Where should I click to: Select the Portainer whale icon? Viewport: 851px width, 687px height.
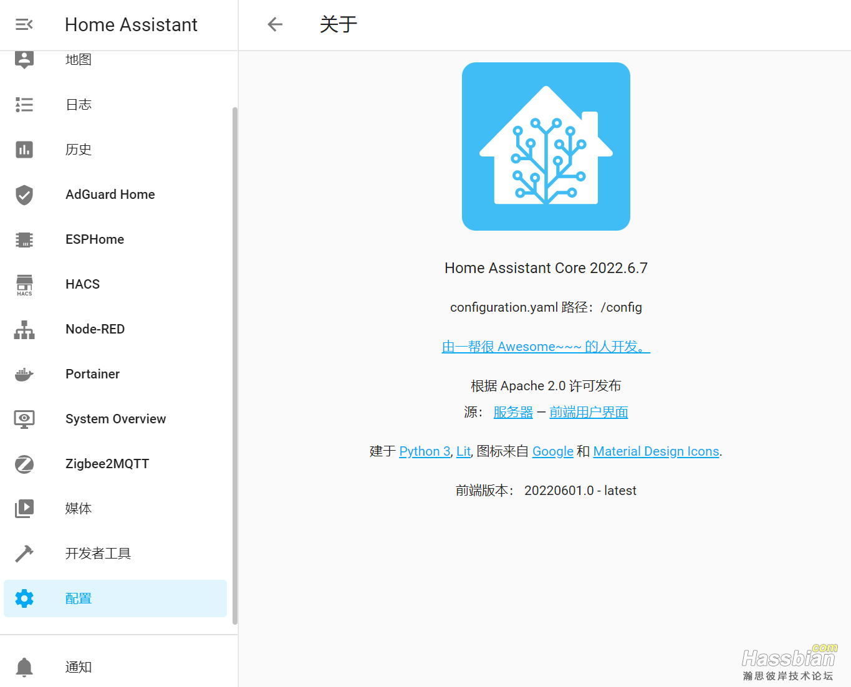[24, 374]
